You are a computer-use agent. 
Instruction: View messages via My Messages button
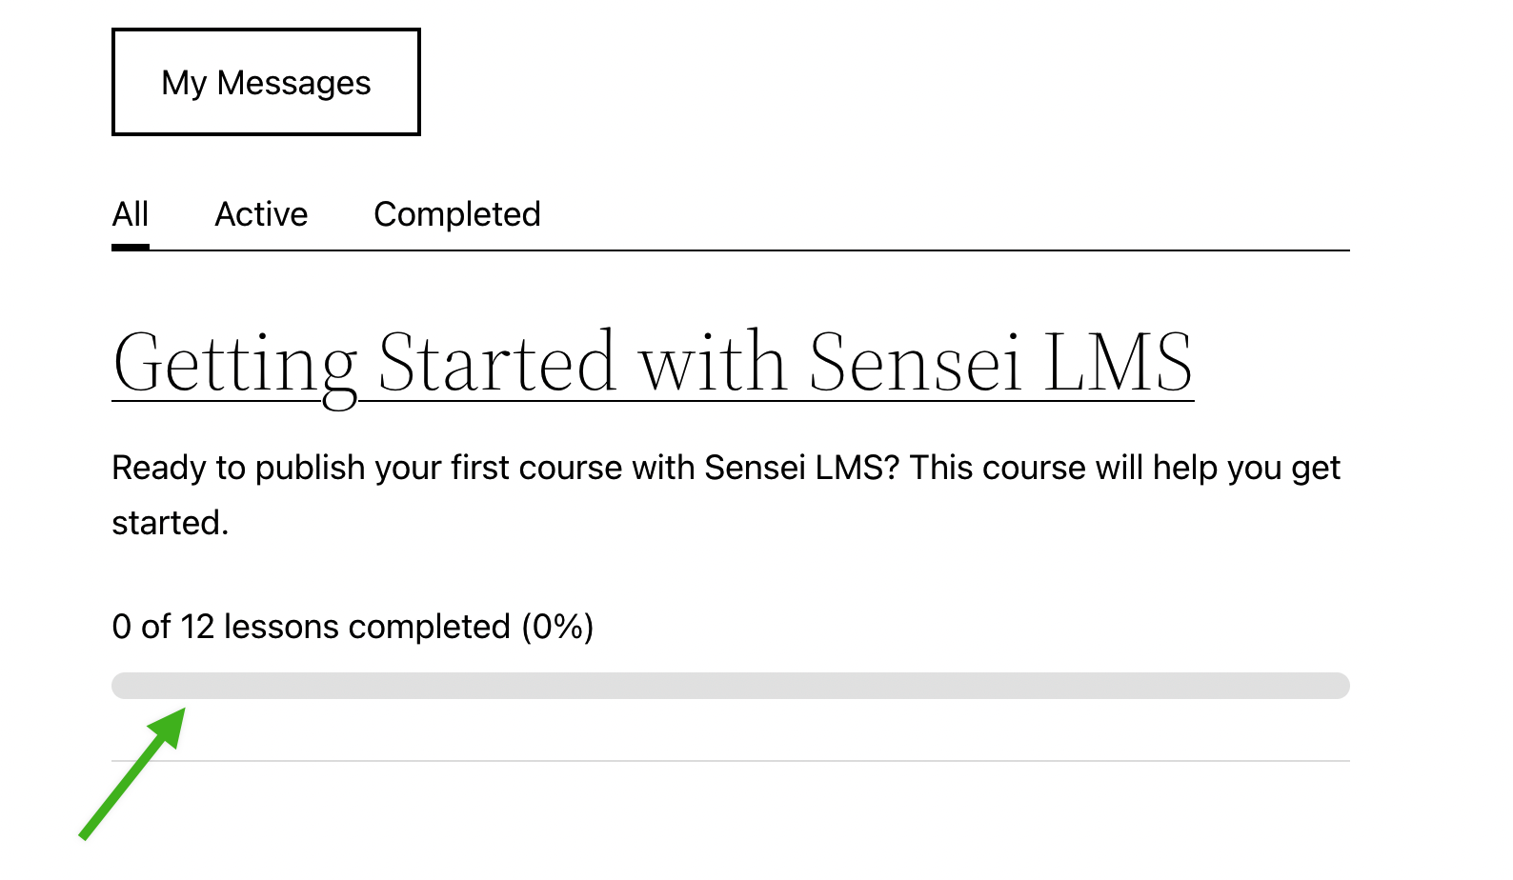pos(265,82)
